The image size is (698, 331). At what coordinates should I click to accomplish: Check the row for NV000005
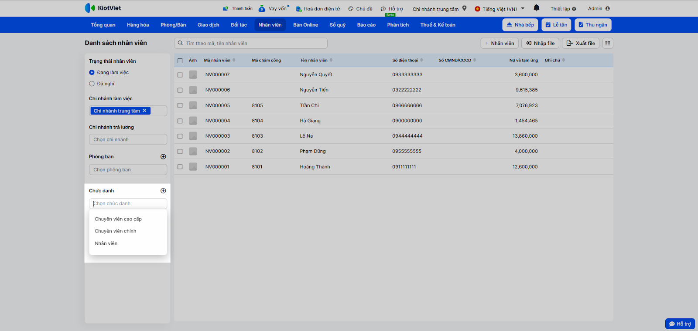pos(180,105)
